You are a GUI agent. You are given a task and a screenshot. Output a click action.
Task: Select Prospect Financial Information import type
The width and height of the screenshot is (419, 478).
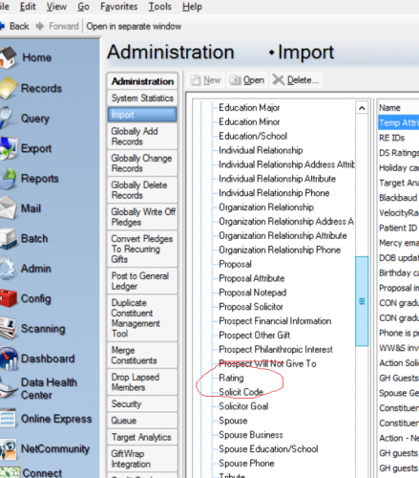click(275, 321)
